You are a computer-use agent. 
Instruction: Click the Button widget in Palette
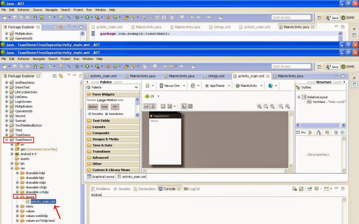93,107
